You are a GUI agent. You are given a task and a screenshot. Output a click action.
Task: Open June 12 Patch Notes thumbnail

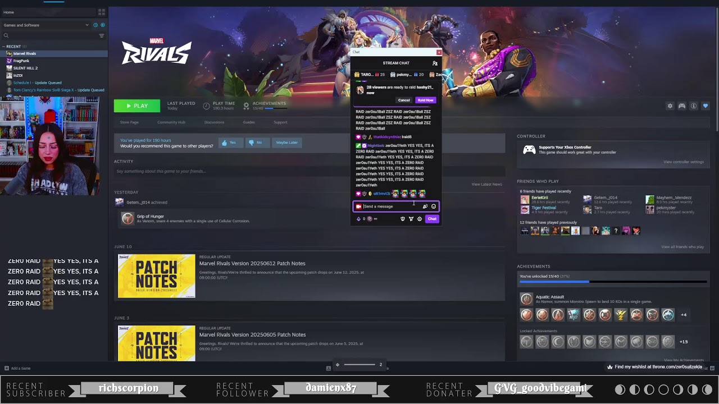coord(157,276)
